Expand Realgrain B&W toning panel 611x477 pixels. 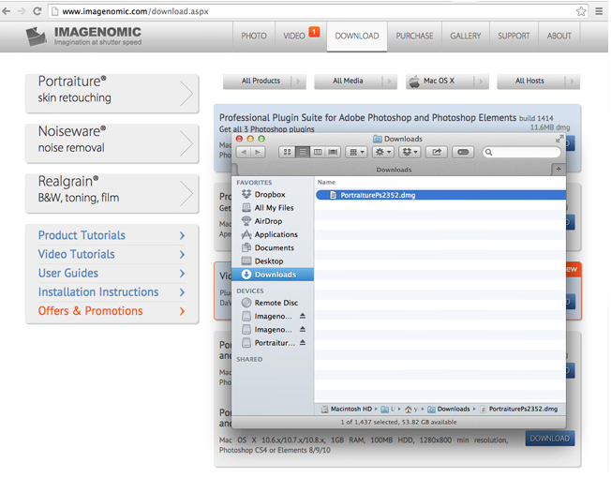[112, 193]
